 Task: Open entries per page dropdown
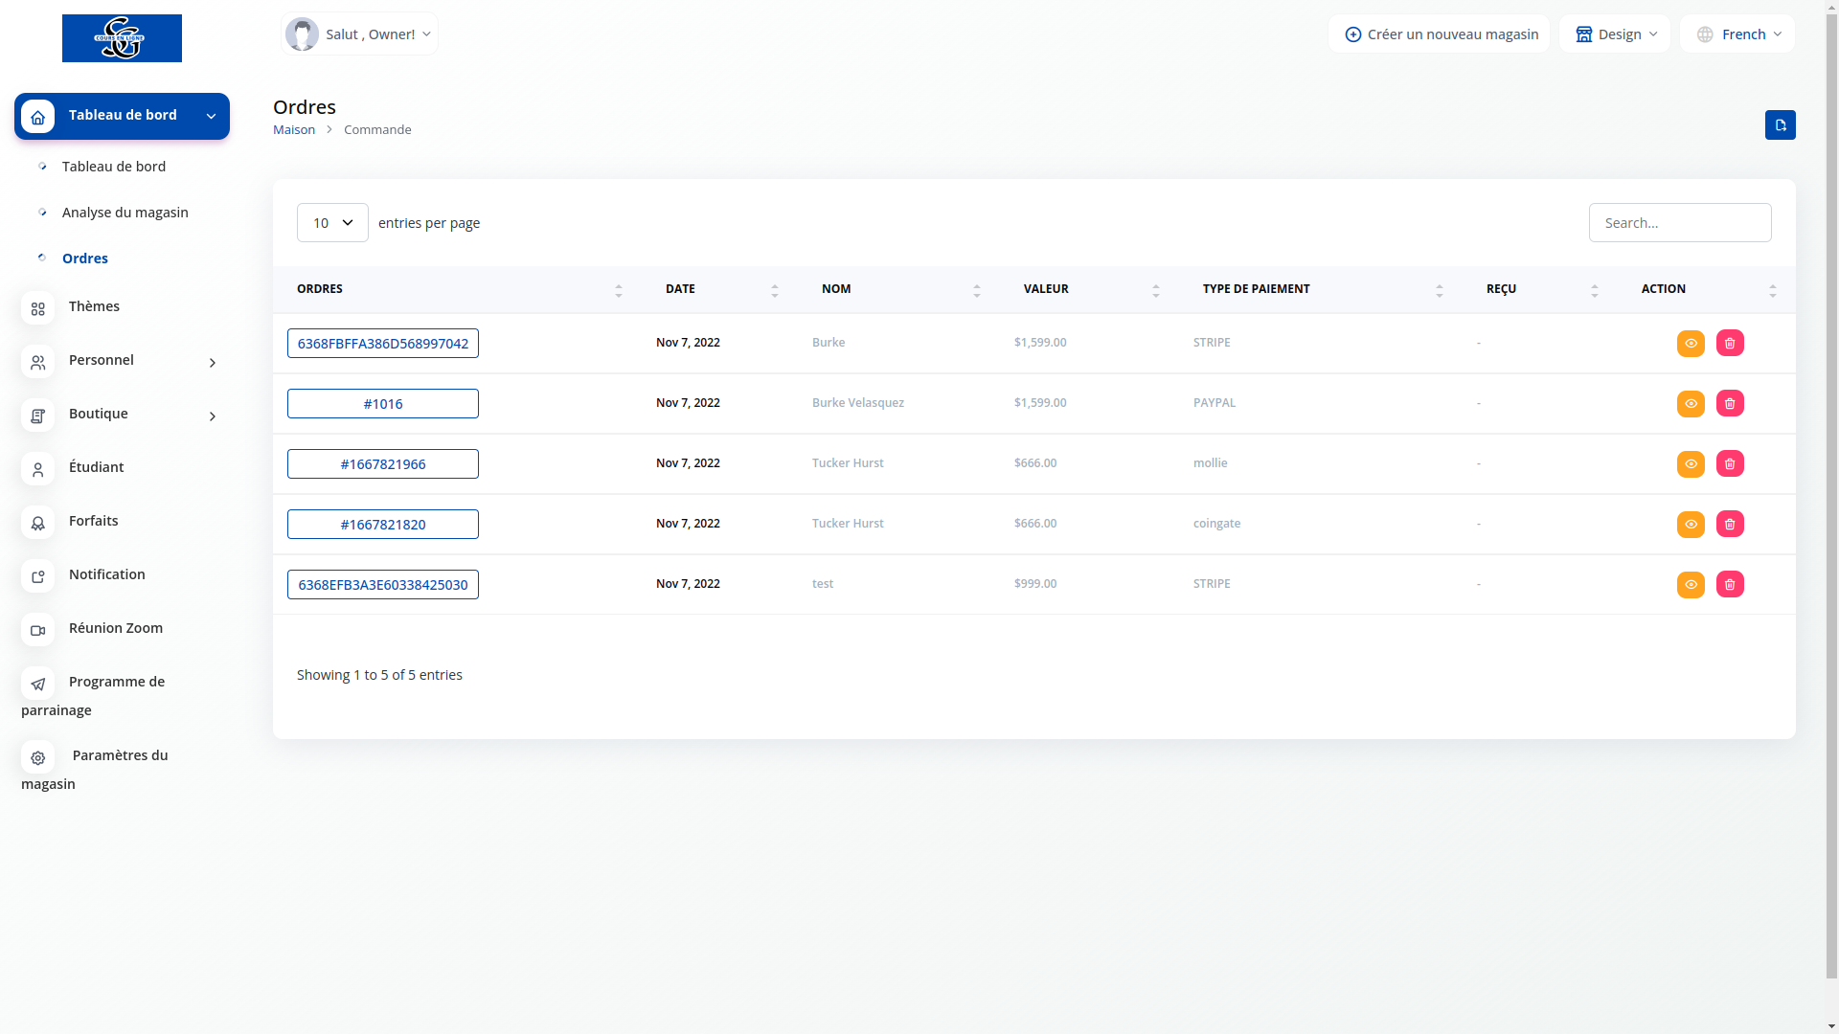click(x=332, y=223)
